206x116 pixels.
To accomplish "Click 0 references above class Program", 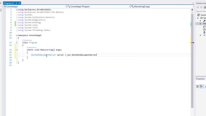I will tap(27, 40).
